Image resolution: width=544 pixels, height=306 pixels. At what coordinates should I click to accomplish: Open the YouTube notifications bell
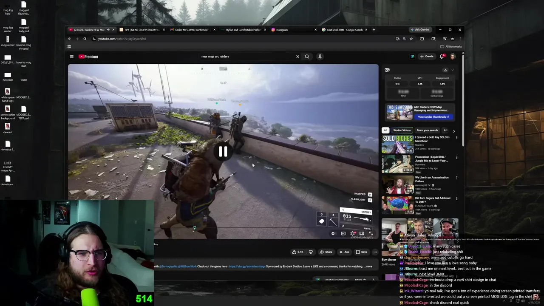442,57
